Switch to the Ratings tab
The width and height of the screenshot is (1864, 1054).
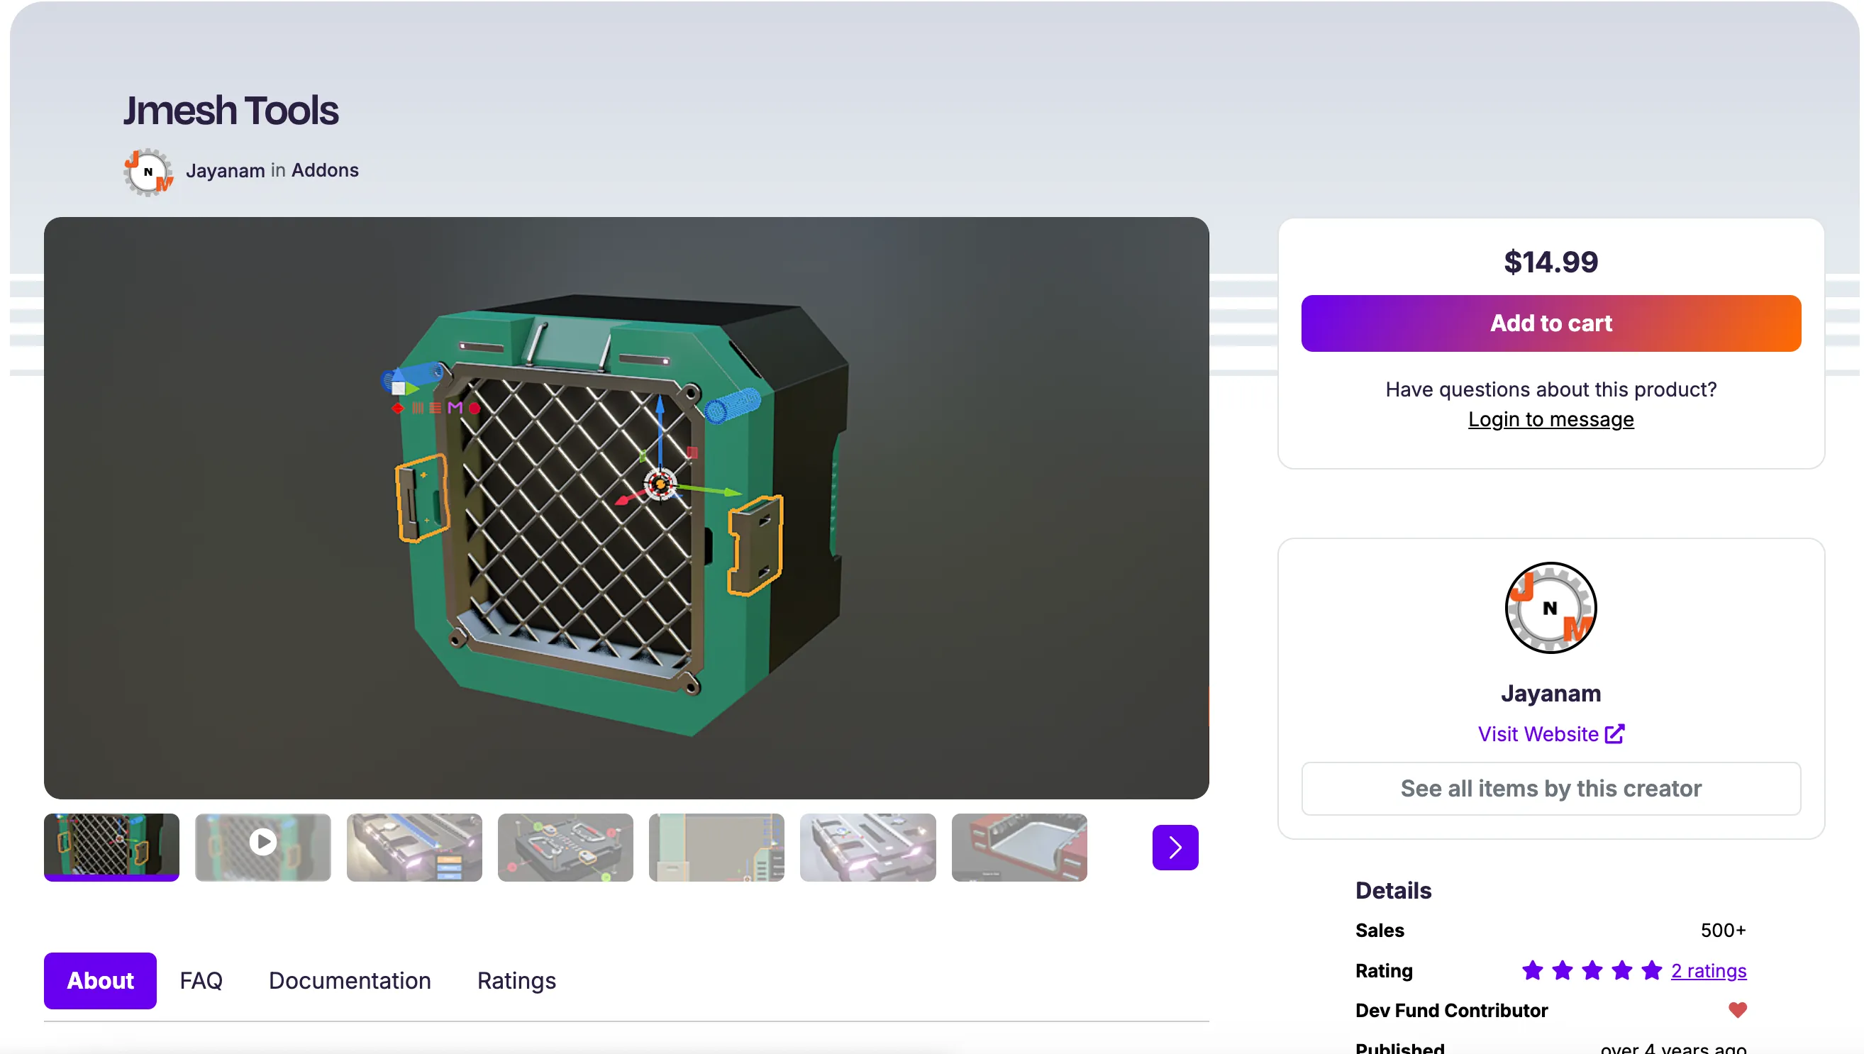516,981
